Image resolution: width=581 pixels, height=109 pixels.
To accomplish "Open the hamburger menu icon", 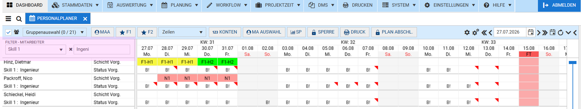I will pyautogui.click(x=8, y=19).
